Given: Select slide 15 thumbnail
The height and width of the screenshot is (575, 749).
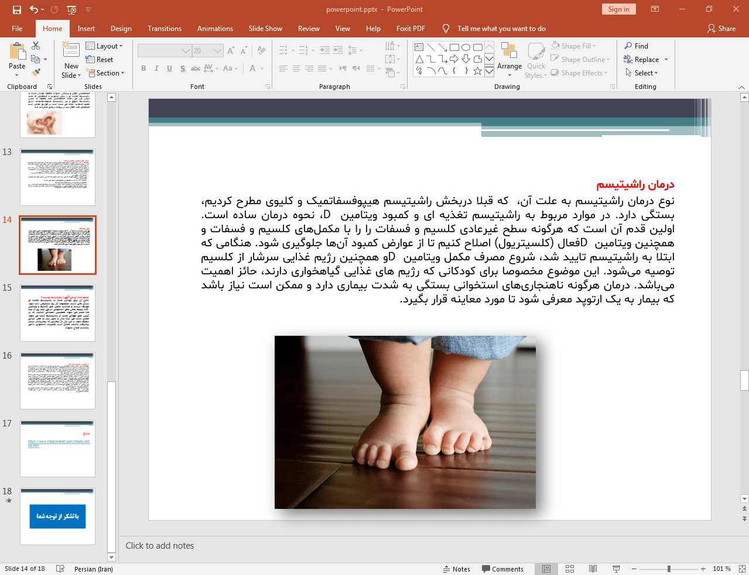Looking at the screenshot, I should pos(57,313).
